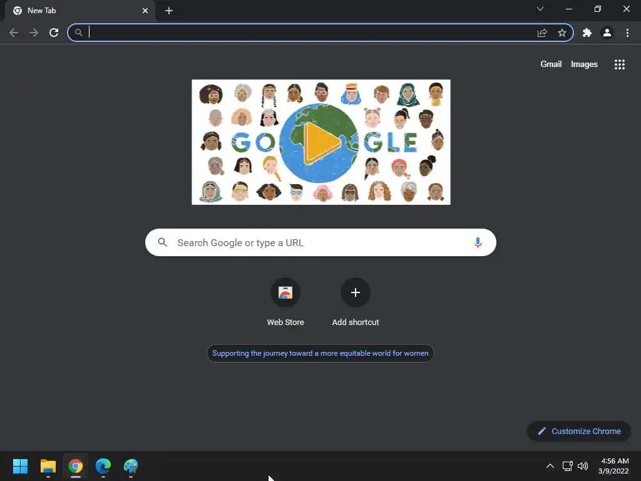This screenshot has width=641, height=481.
Task: Click the Customize Chrome button
Action: point(579,431)
